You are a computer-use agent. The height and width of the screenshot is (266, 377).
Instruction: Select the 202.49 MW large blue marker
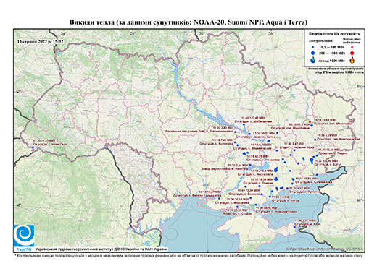pos(312,160)
